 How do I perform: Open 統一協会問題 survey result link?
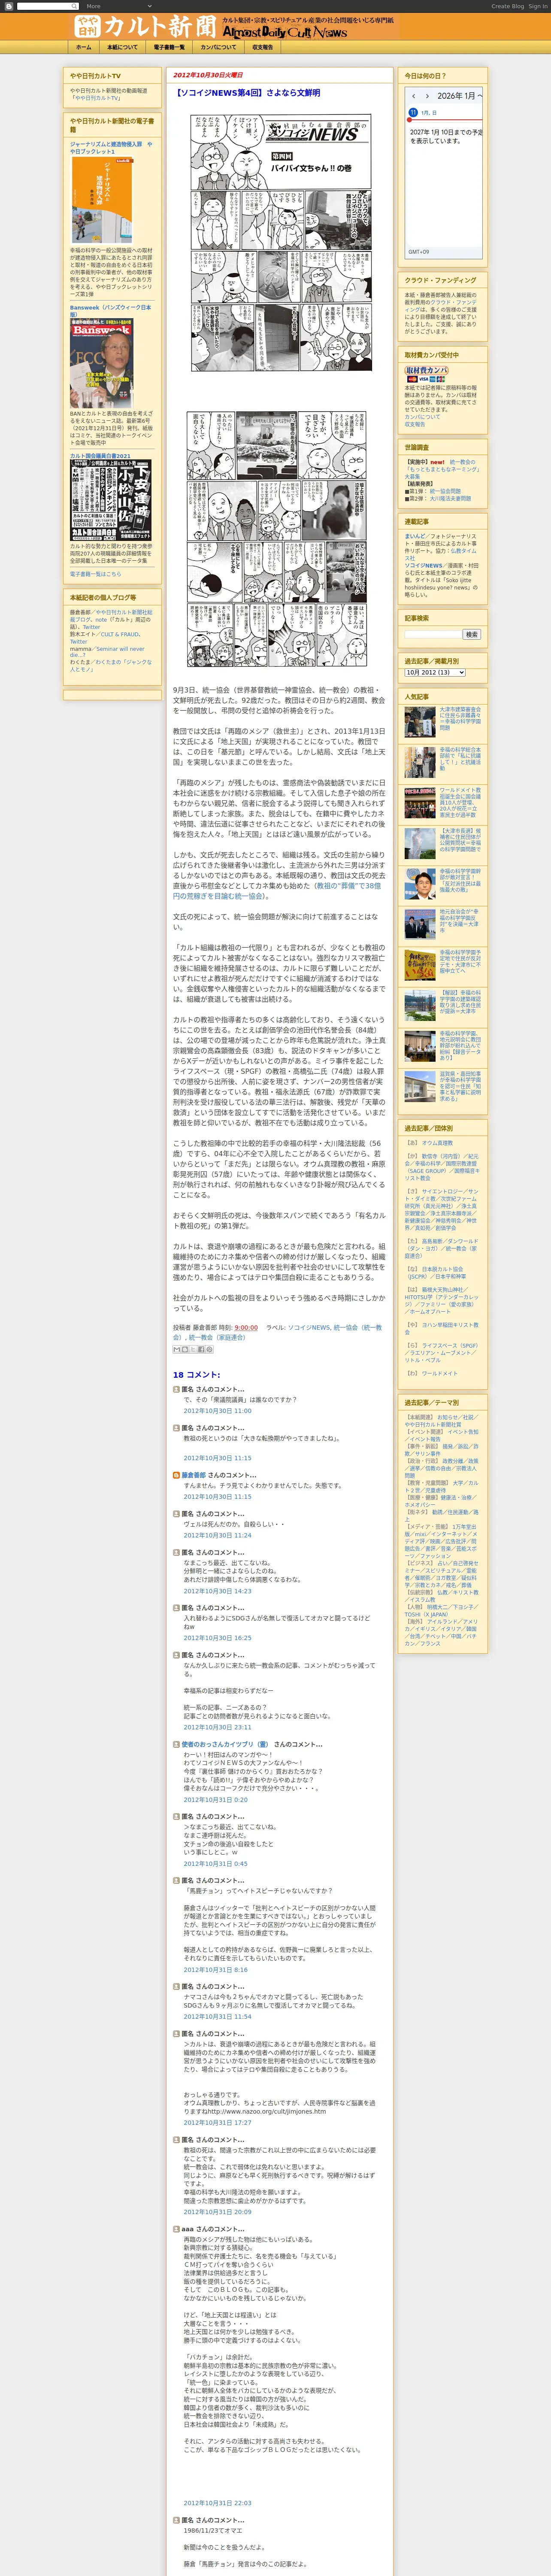click(445, 491)
